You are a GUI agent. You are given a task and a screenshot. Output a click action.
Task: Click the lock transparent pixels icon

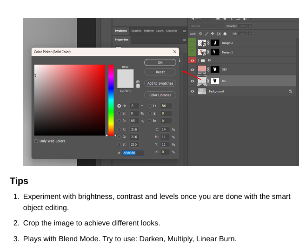point(200,34)
